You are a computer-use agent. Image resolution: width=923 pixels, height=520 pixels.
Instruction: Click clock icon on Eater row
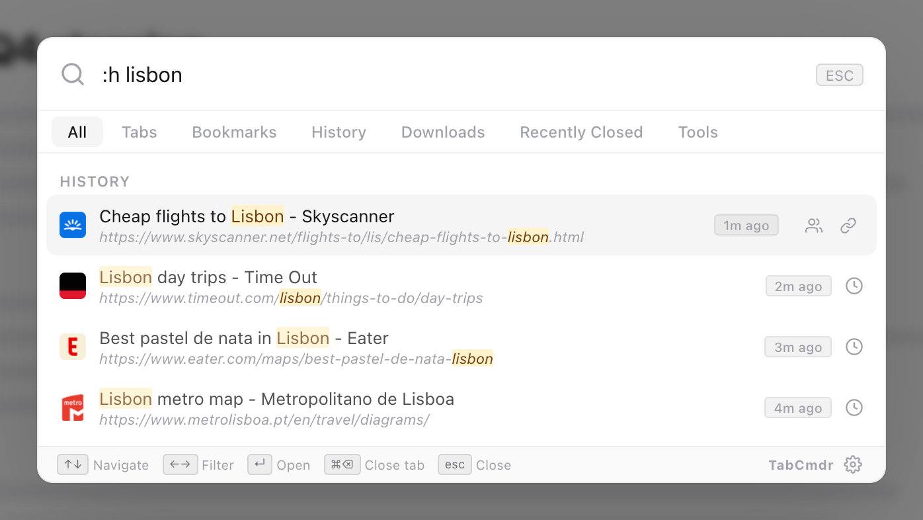click(854, 347)
